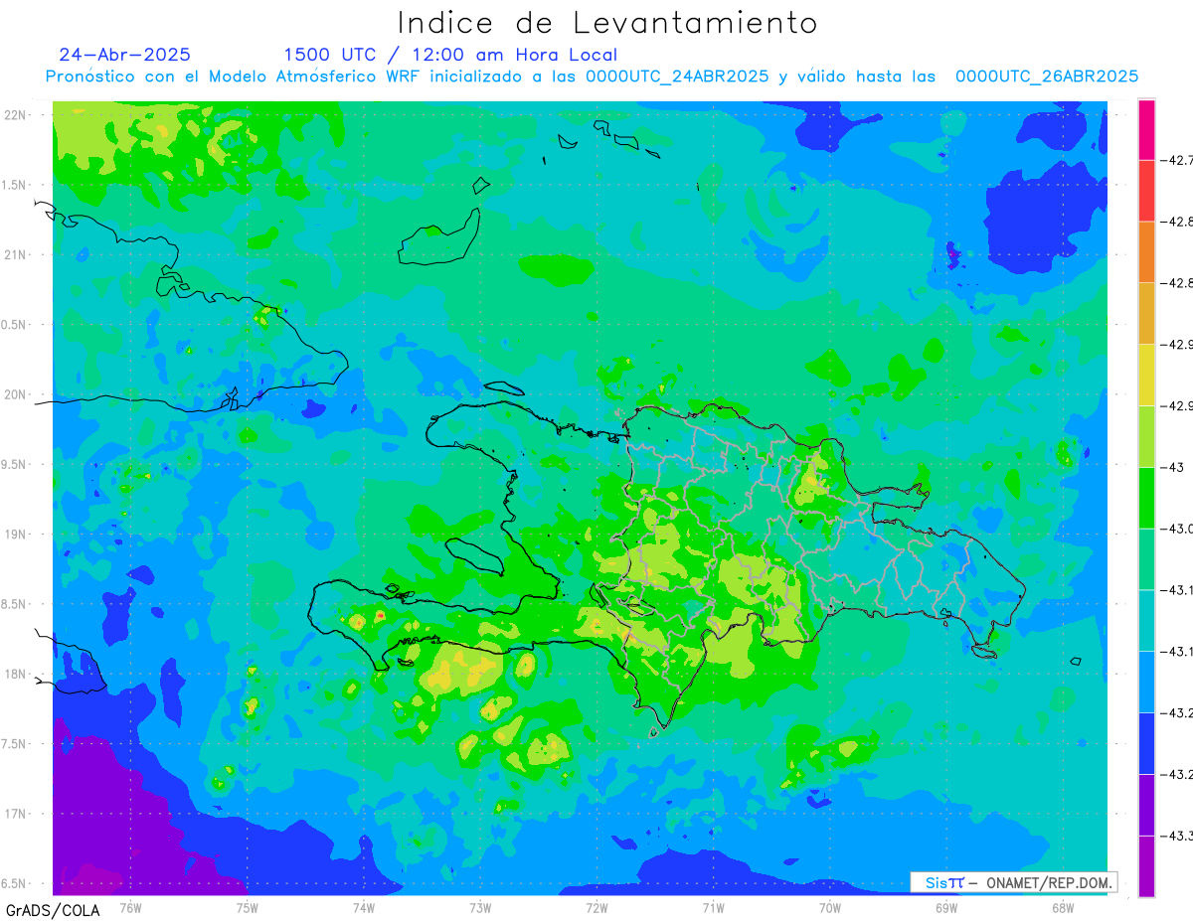This screenshot has height=921, width=1193.
Task: Pick the turquoise color scale segment
Action: click(1146, 621)
